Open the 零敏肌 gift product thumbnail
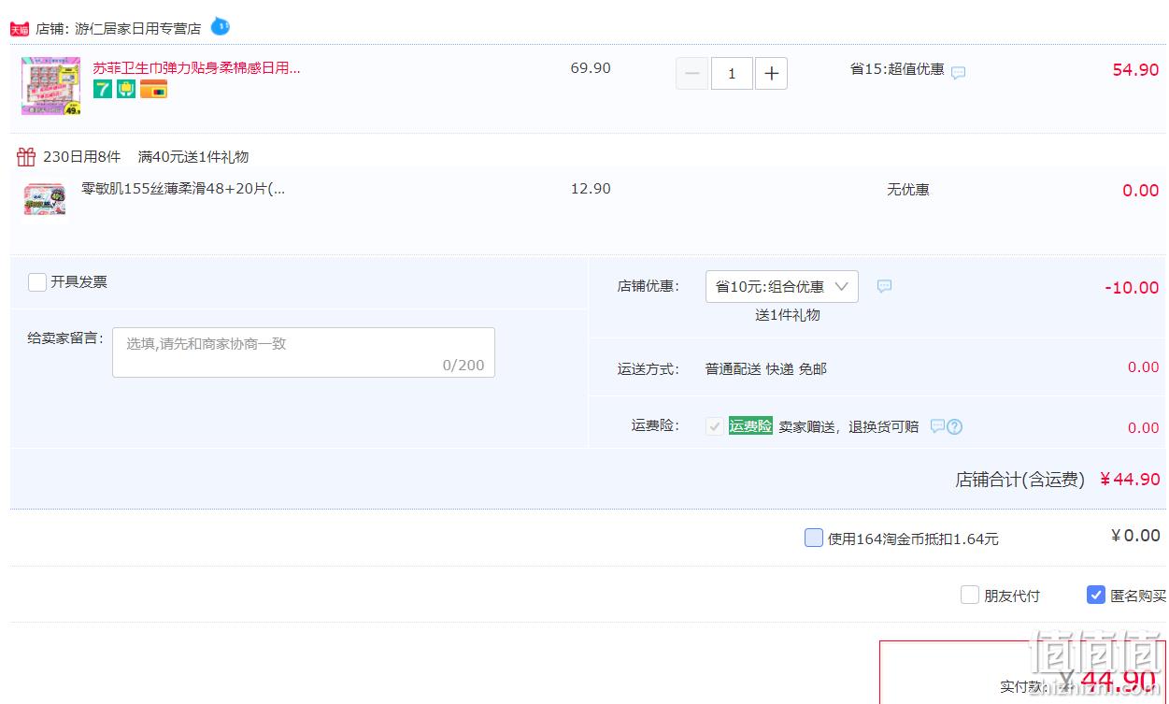This screenshot has width=1169, height=704. tap(44, 199)
